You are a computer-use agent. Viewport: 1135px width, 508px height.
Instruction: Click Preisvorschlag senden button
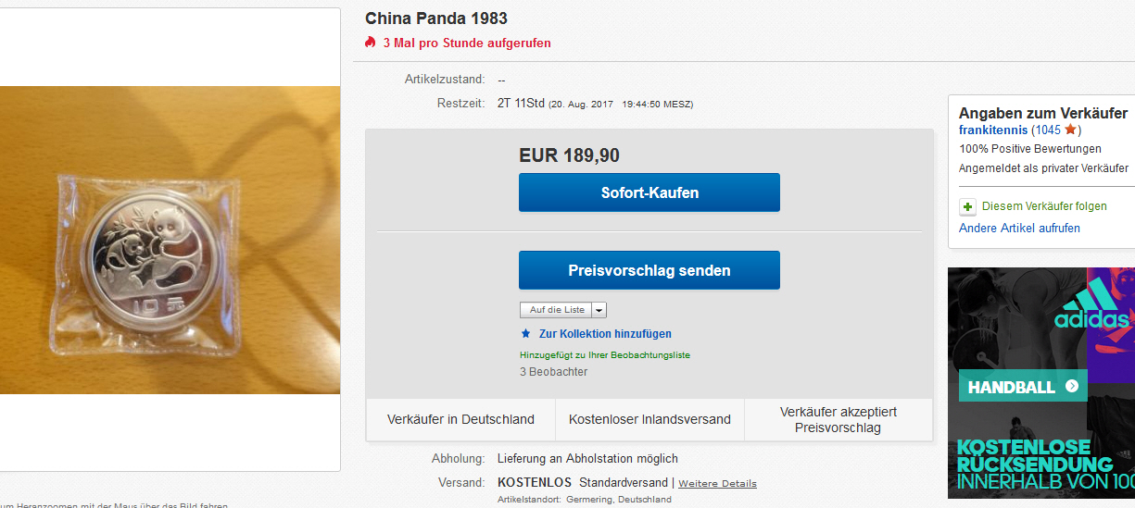click(649, 270)
